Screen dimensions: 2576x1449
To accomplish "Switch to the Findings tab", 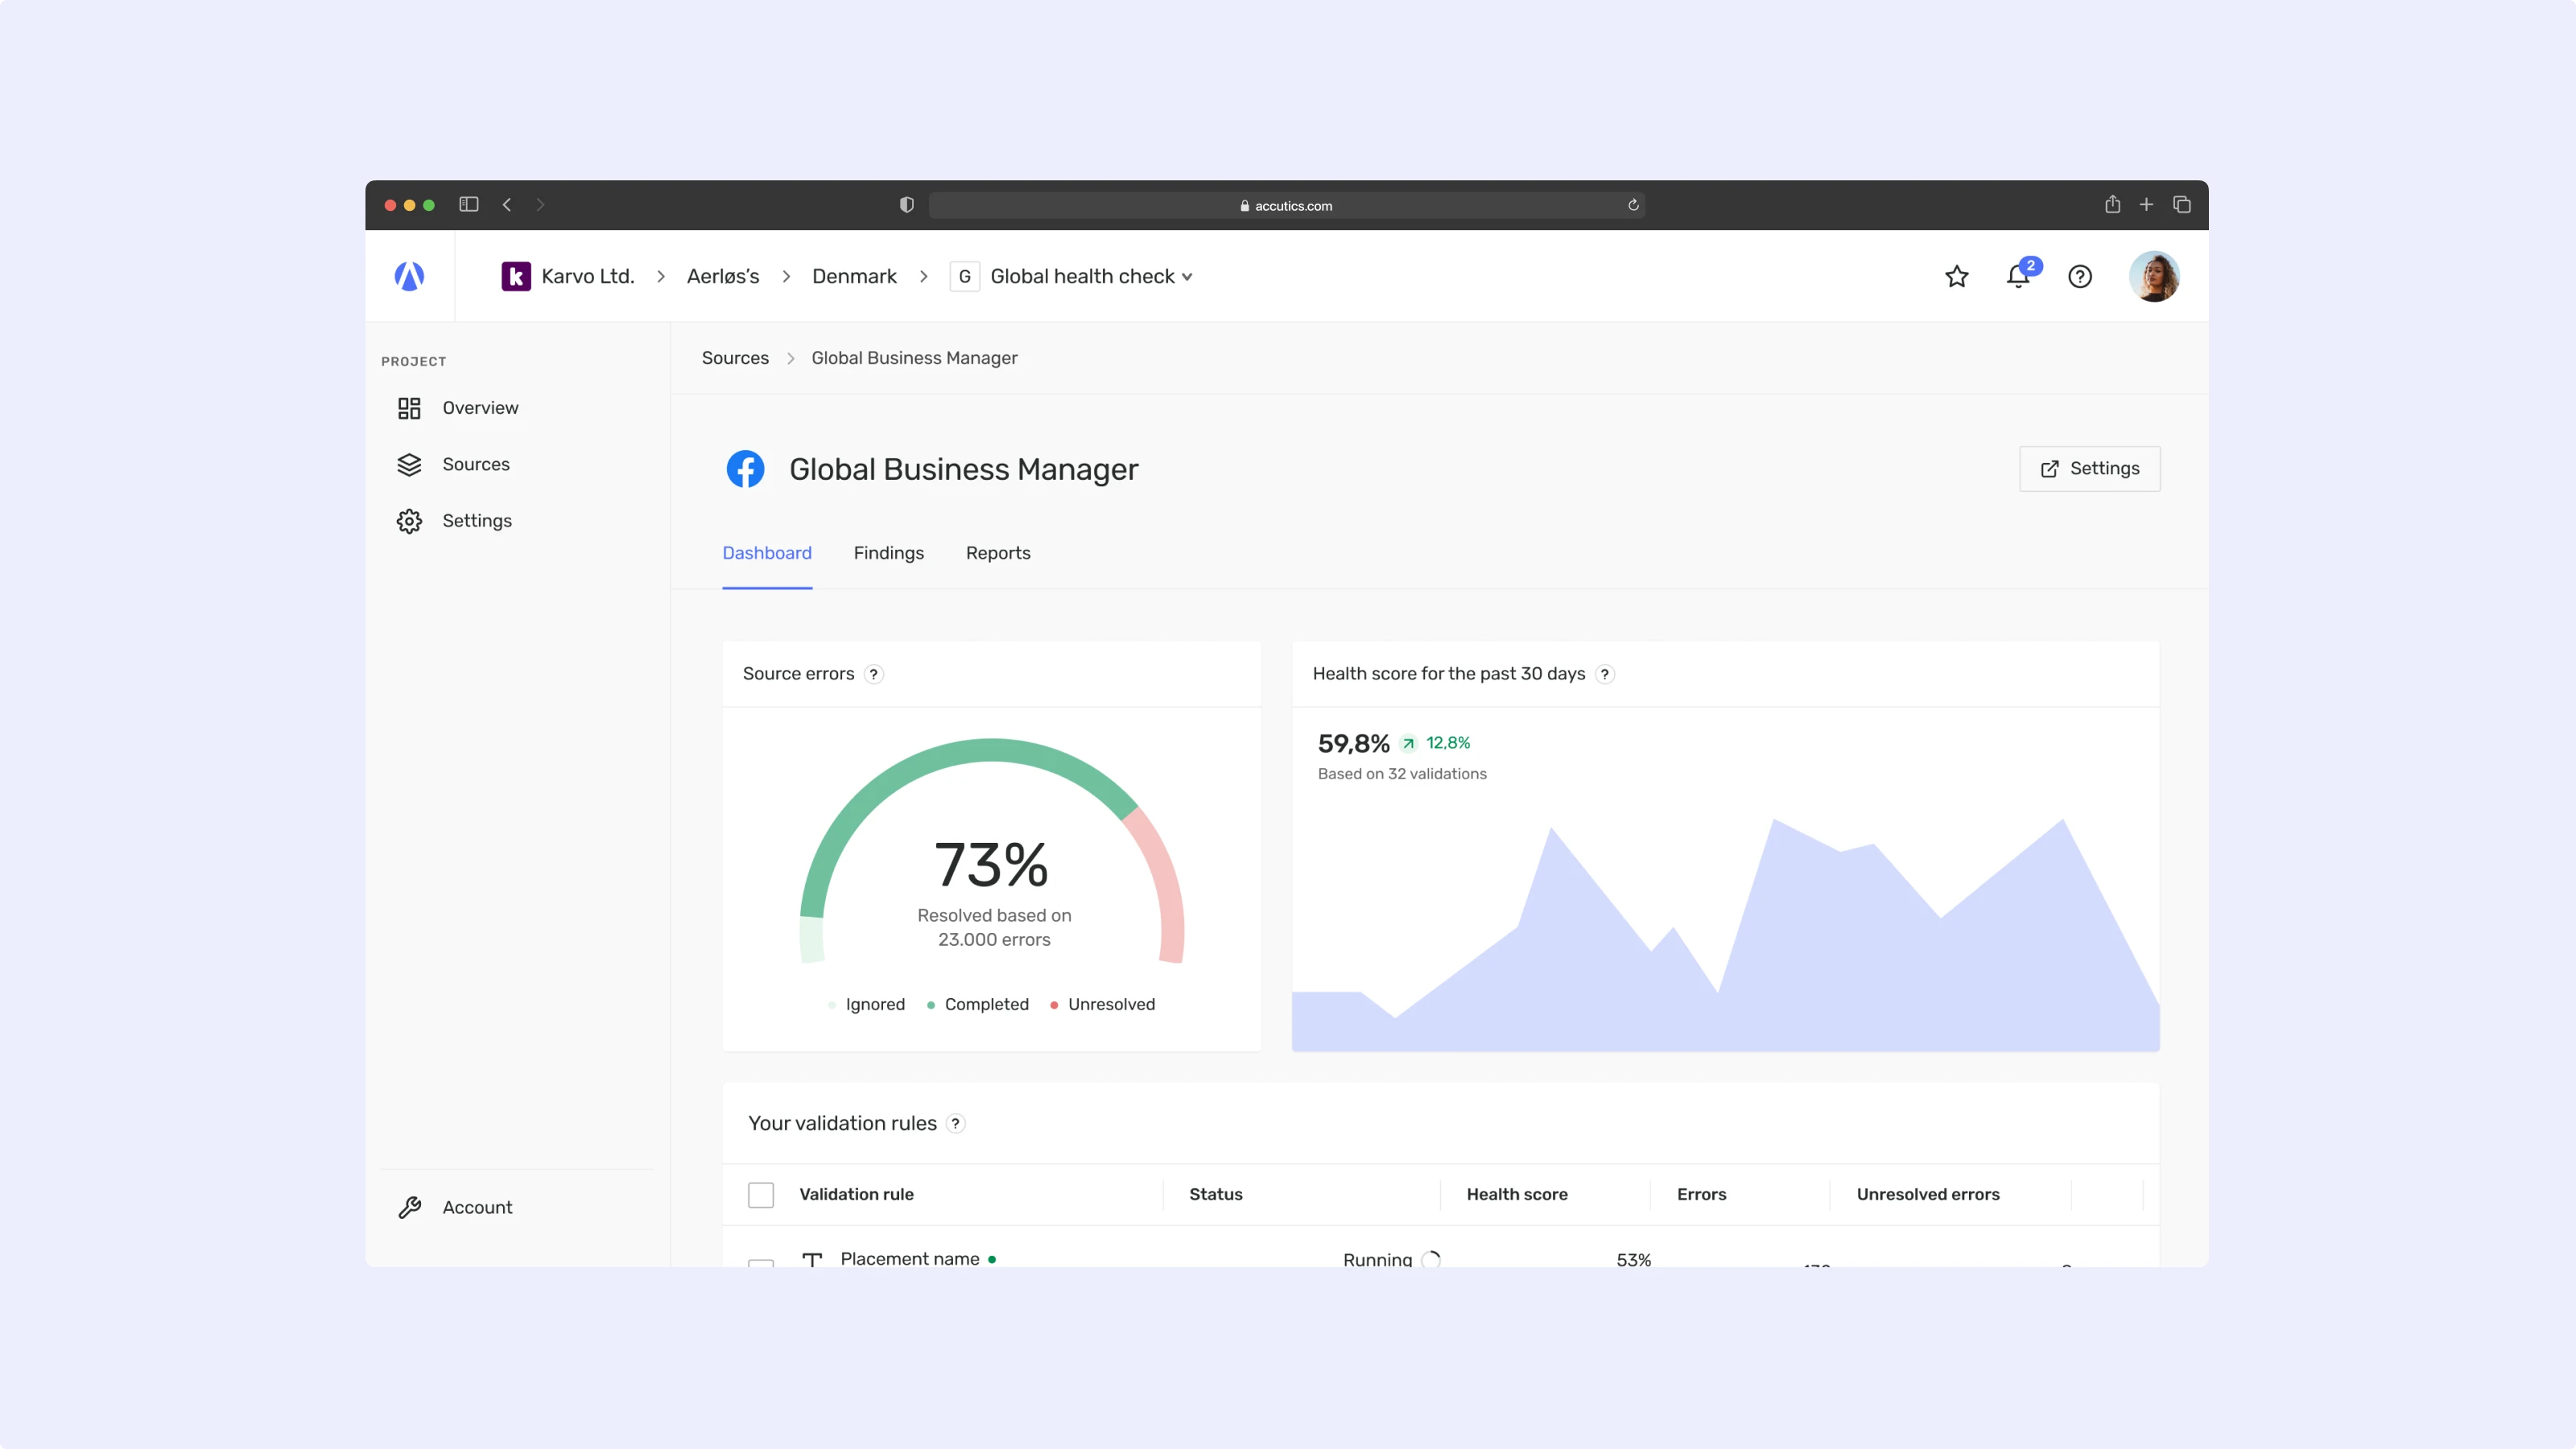I will tap(888, 553).
